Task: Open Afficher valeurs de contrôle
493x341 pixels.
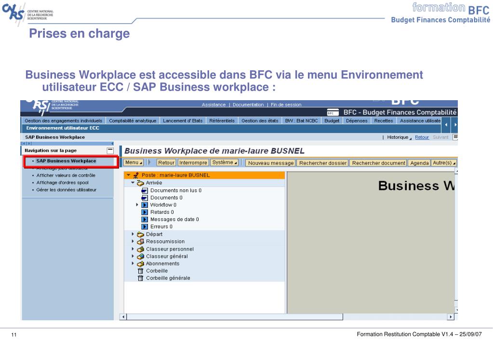Action: click(x=66, y=175)
